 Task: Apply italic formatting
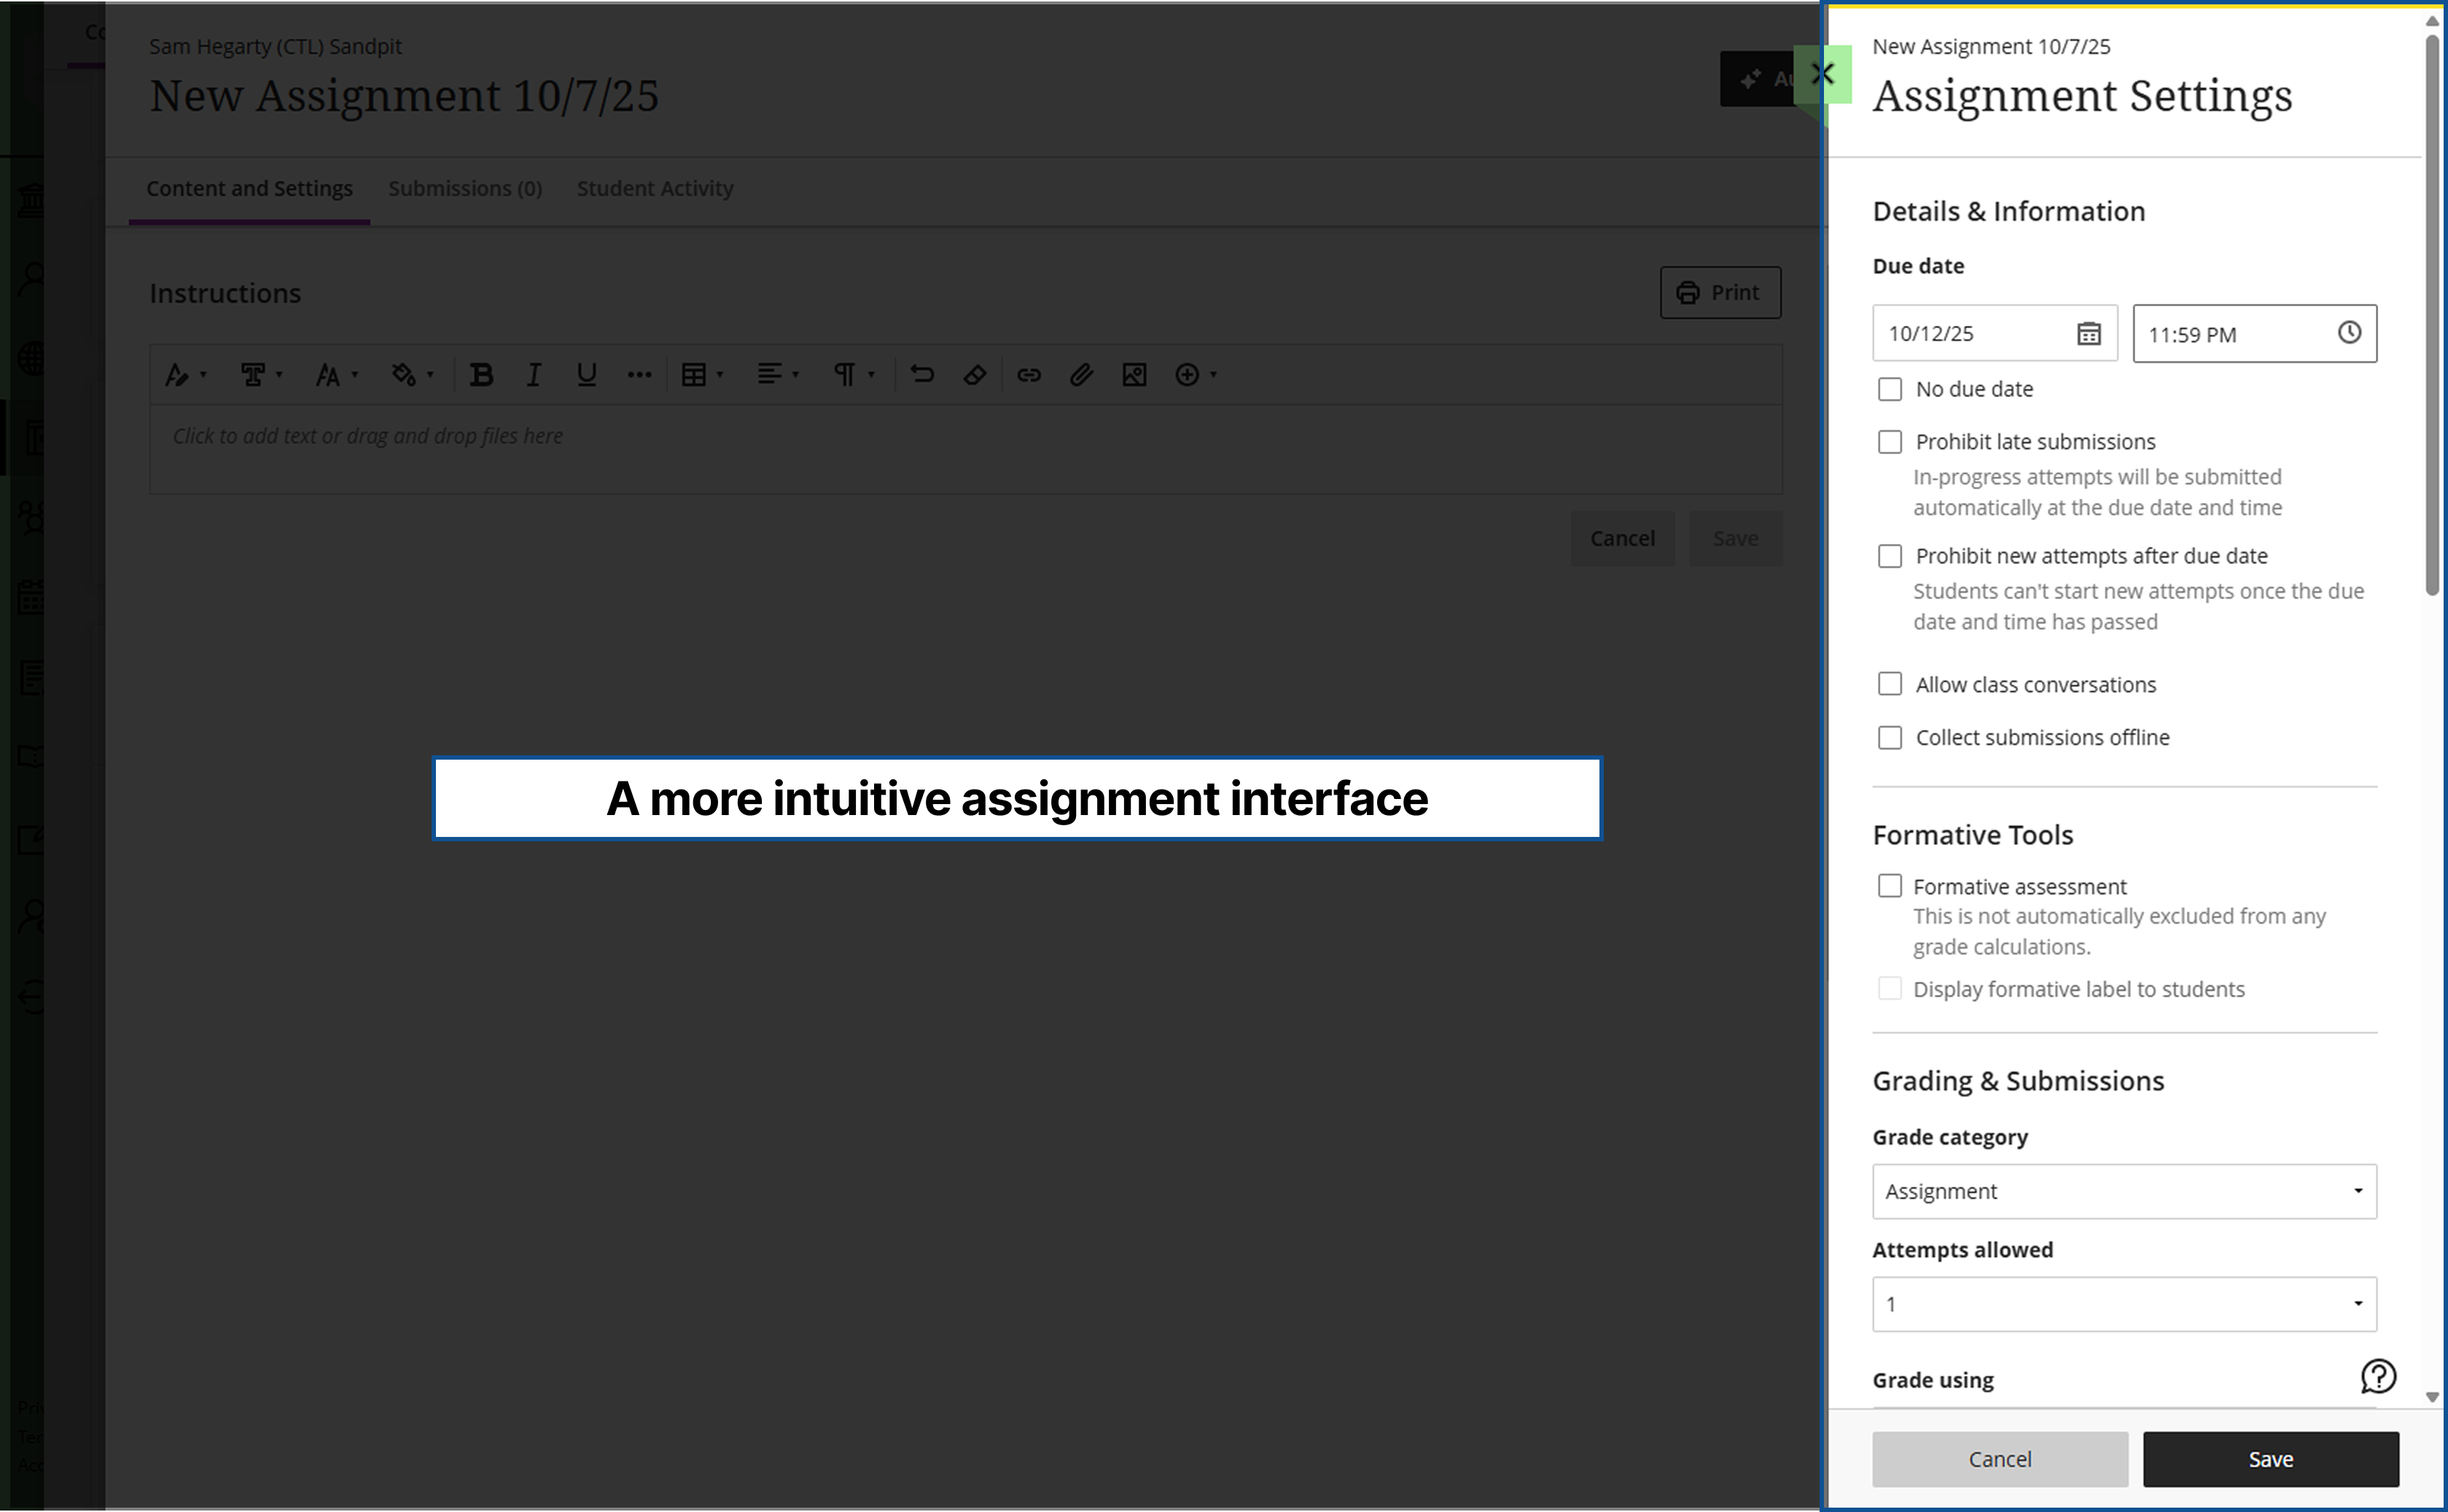tap(534, 374)
